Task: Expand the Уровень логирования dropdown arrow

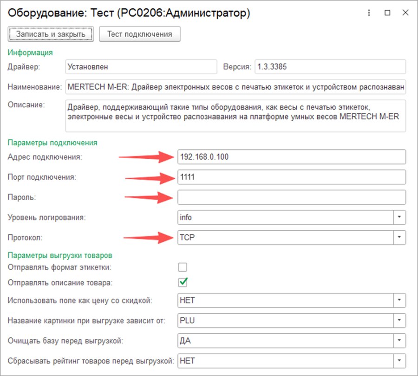Action: [x=399, y=217]
